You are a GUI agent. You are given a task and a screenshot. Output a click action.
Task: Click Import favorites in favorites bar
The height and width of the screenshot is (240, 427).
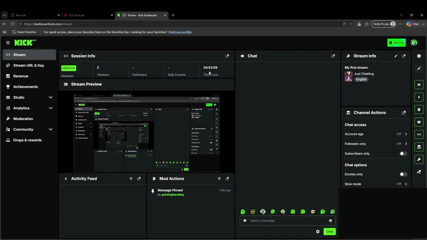[x=24, y=32]
